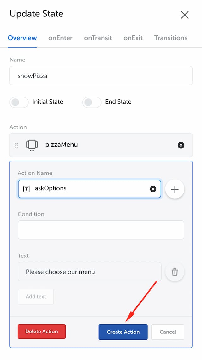The width and height of the screenshot is (202, 360).
Task: Click the trash icon next to the text field
Action: coord(175,272)
